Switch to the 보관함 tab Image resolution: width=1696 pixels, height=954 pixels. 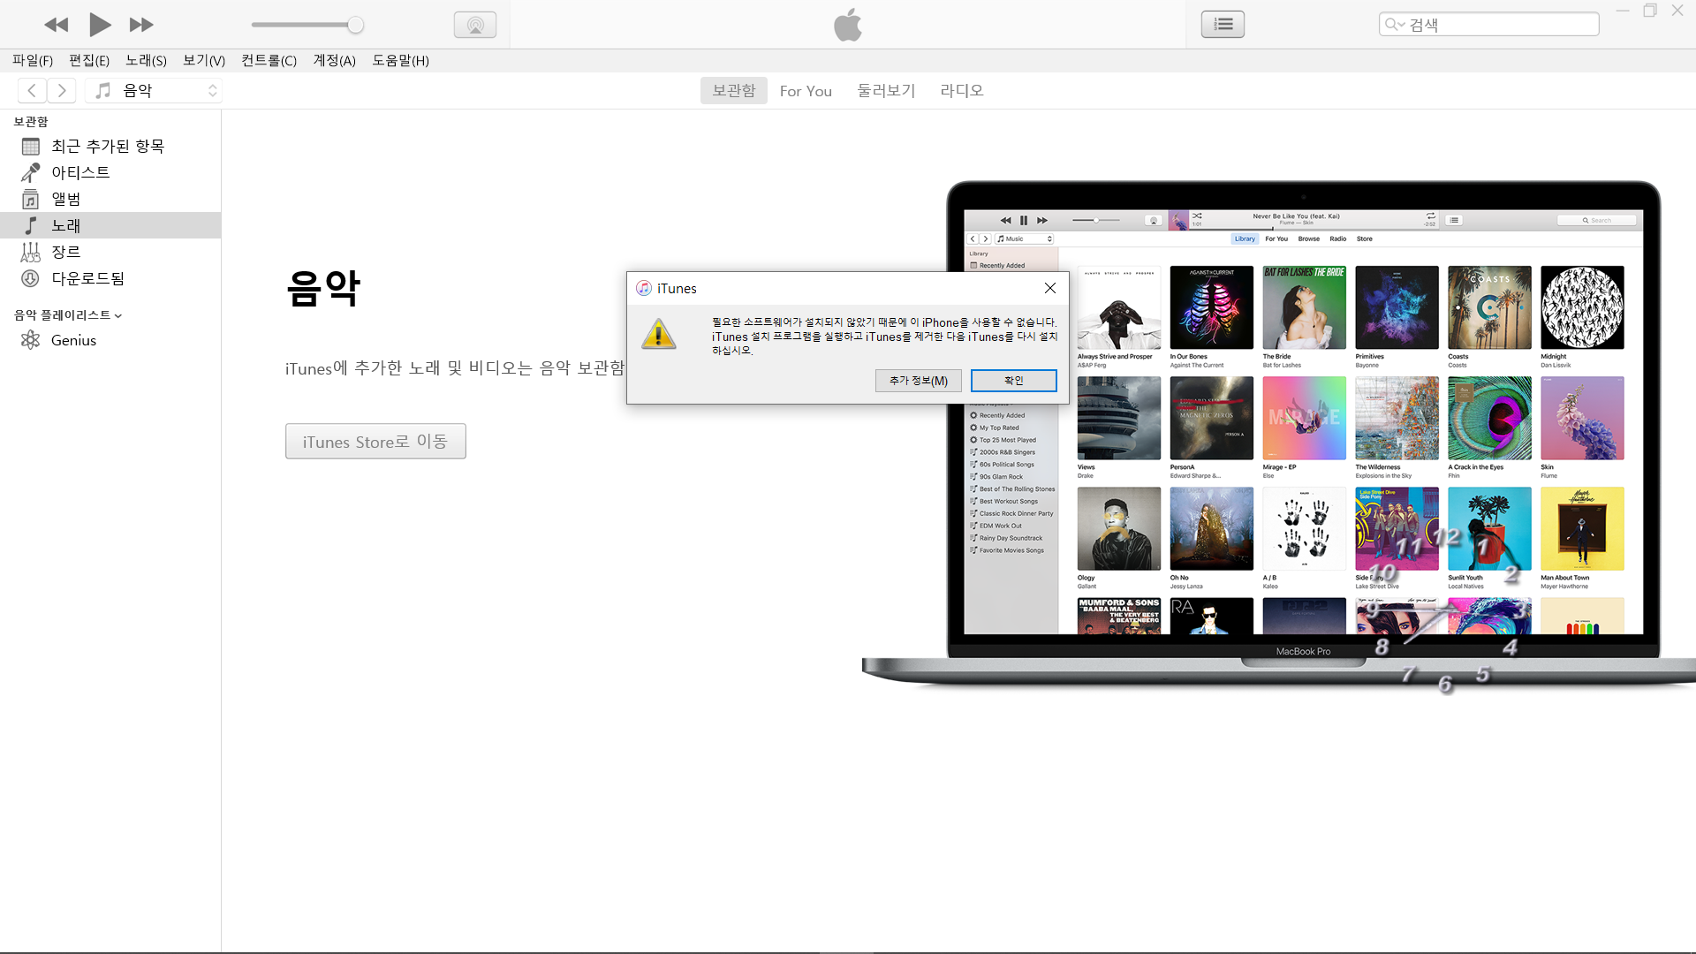(x=734, y=90)
